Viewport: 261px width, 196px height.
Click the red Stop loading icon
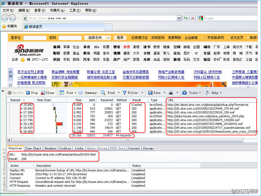(193, 18)
